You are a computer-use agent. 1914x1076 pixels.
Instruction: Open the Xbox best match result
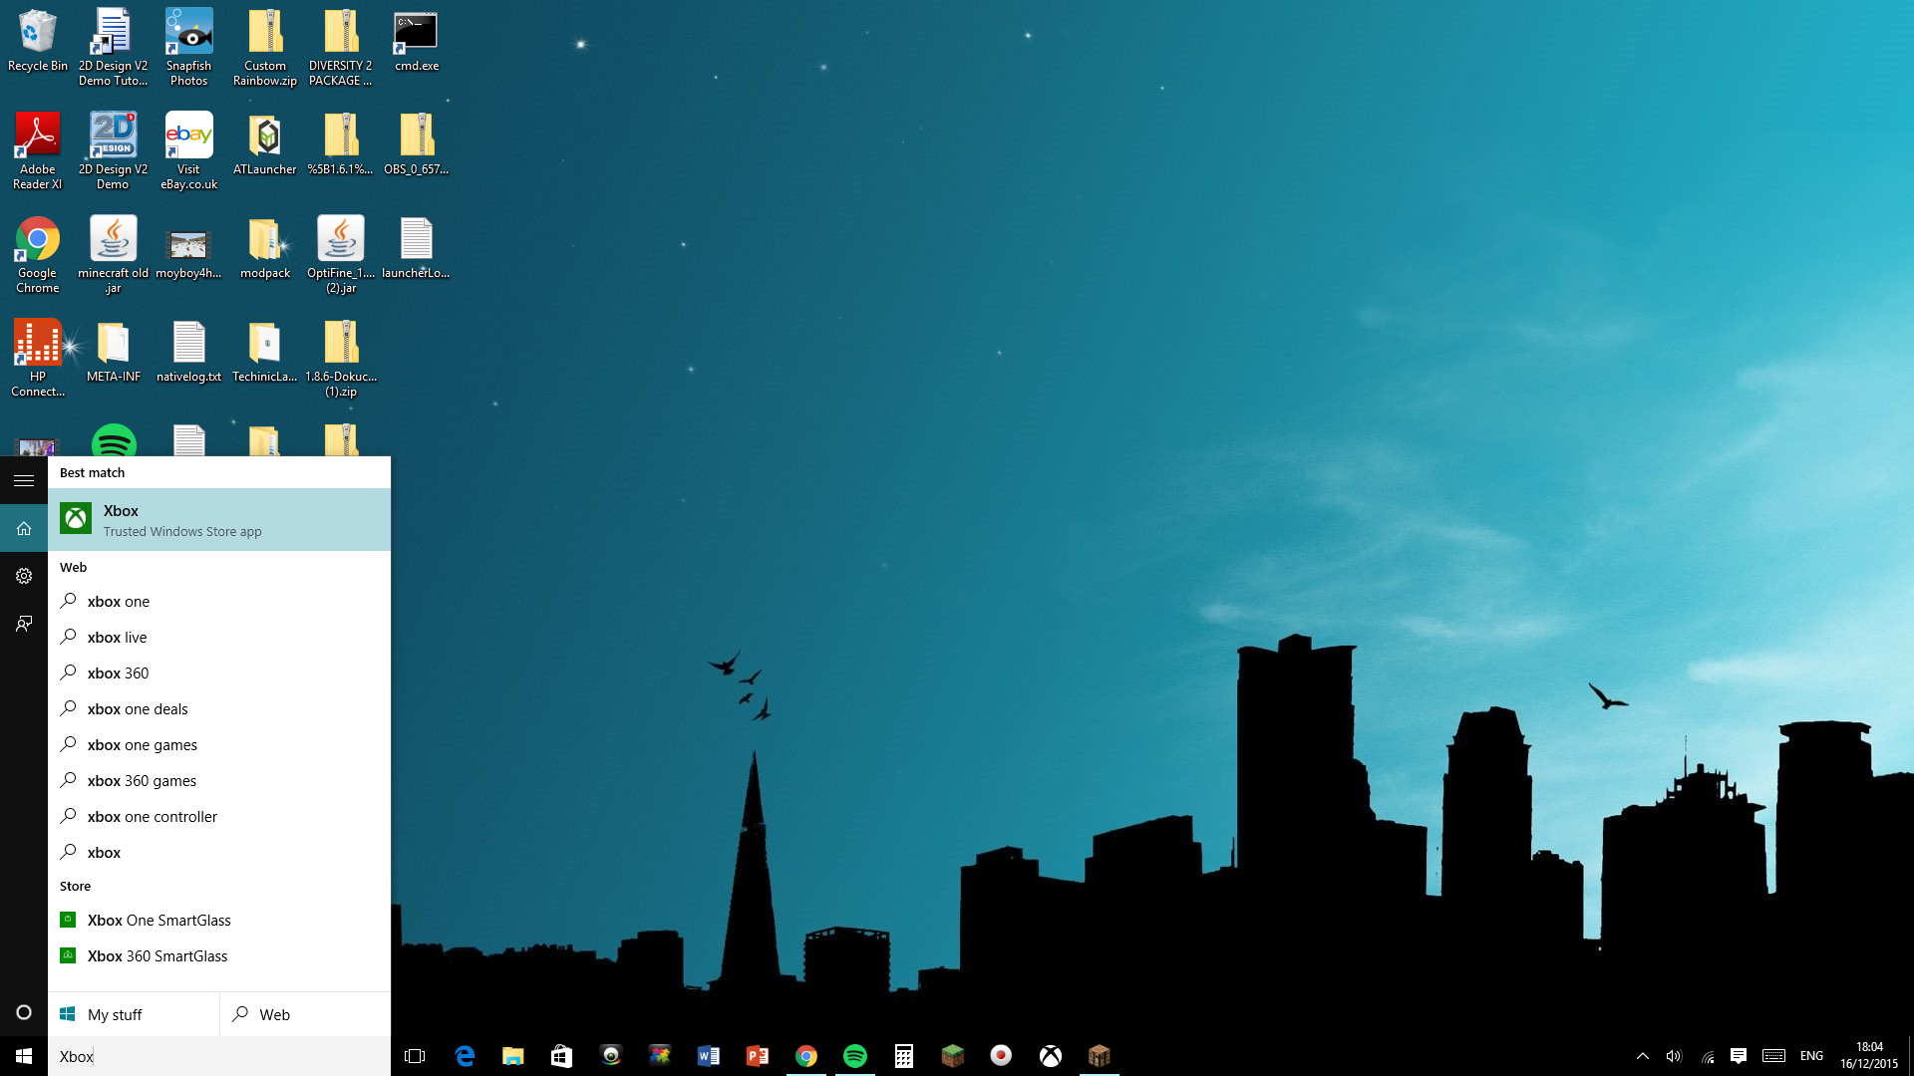point(219,519)
